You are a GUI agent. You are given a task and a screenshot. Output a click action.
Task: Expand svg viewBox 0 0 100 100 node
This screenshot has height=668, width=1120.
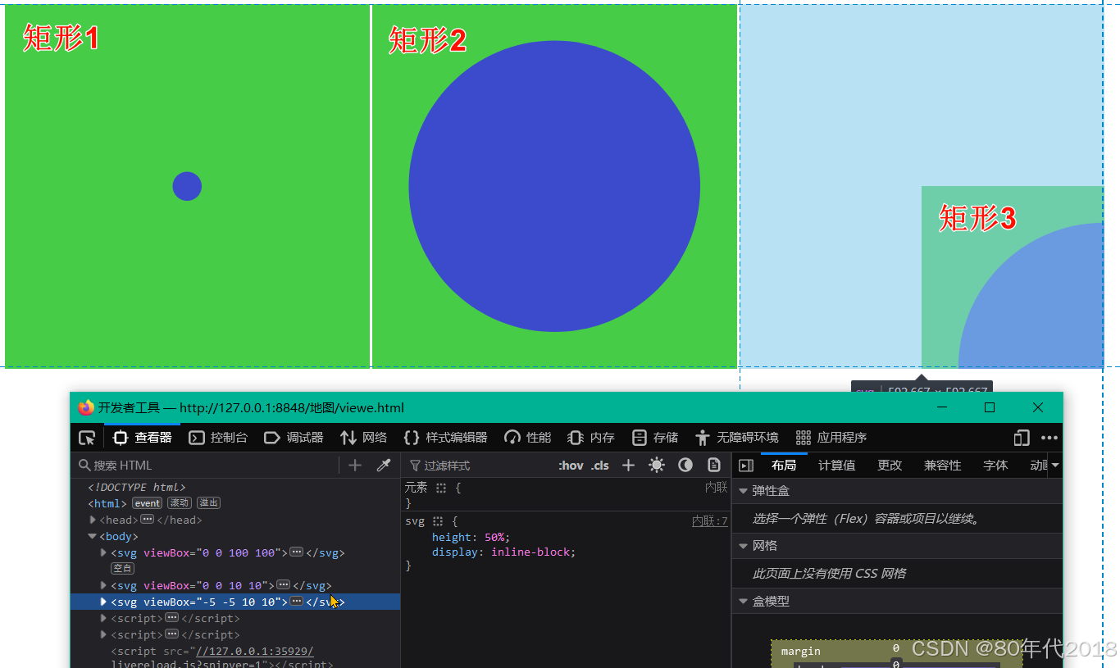[103, 552]
